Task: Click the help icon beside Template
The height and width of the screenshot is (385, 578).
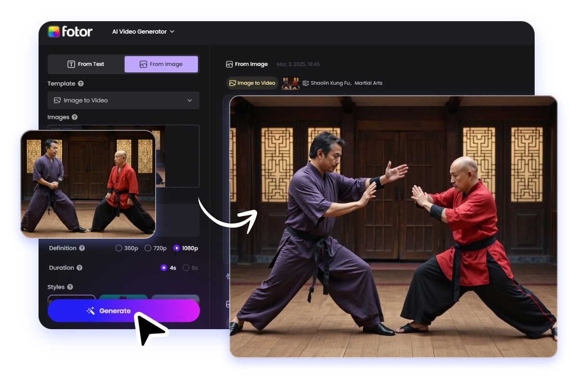Action: tap(80, 84)
